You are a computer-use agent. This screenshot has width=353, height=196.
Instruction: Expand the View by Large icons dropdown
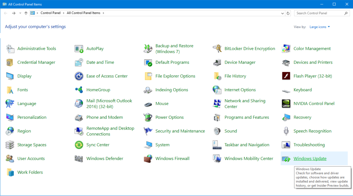pyautogui.click(x=320, y=27)
